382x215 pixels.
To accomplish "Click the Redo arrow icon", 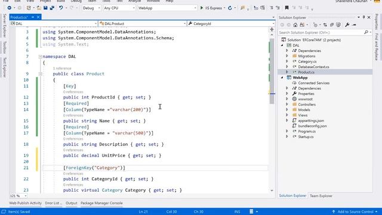I will (72, 8).
